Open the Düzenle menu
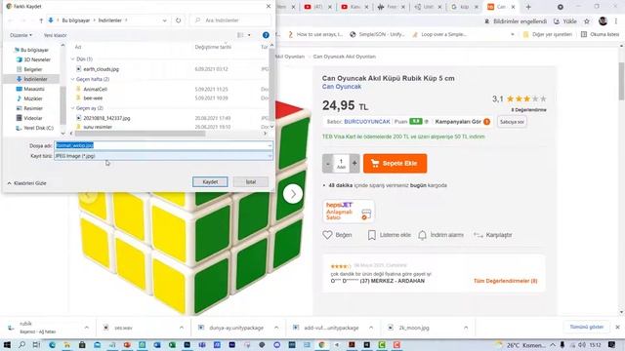The height and width of the screenshot is (351, 625). click(21, 35)
